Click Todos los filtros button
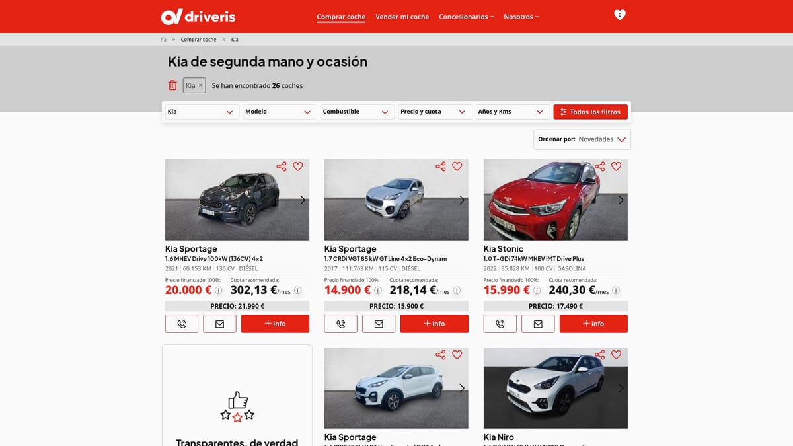The height and width of the screenshot is (446, 793). (x=590, y=112)
